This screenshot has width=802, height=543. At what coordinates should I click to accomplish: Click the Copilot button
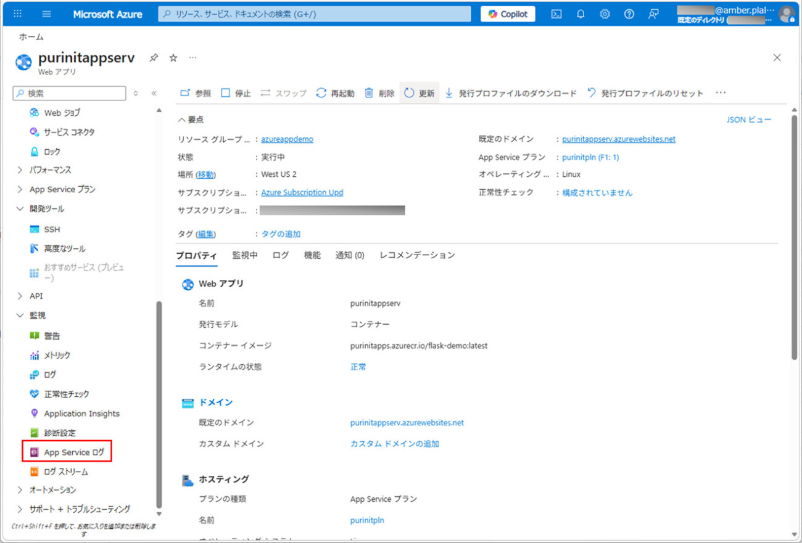coord(508,14)
